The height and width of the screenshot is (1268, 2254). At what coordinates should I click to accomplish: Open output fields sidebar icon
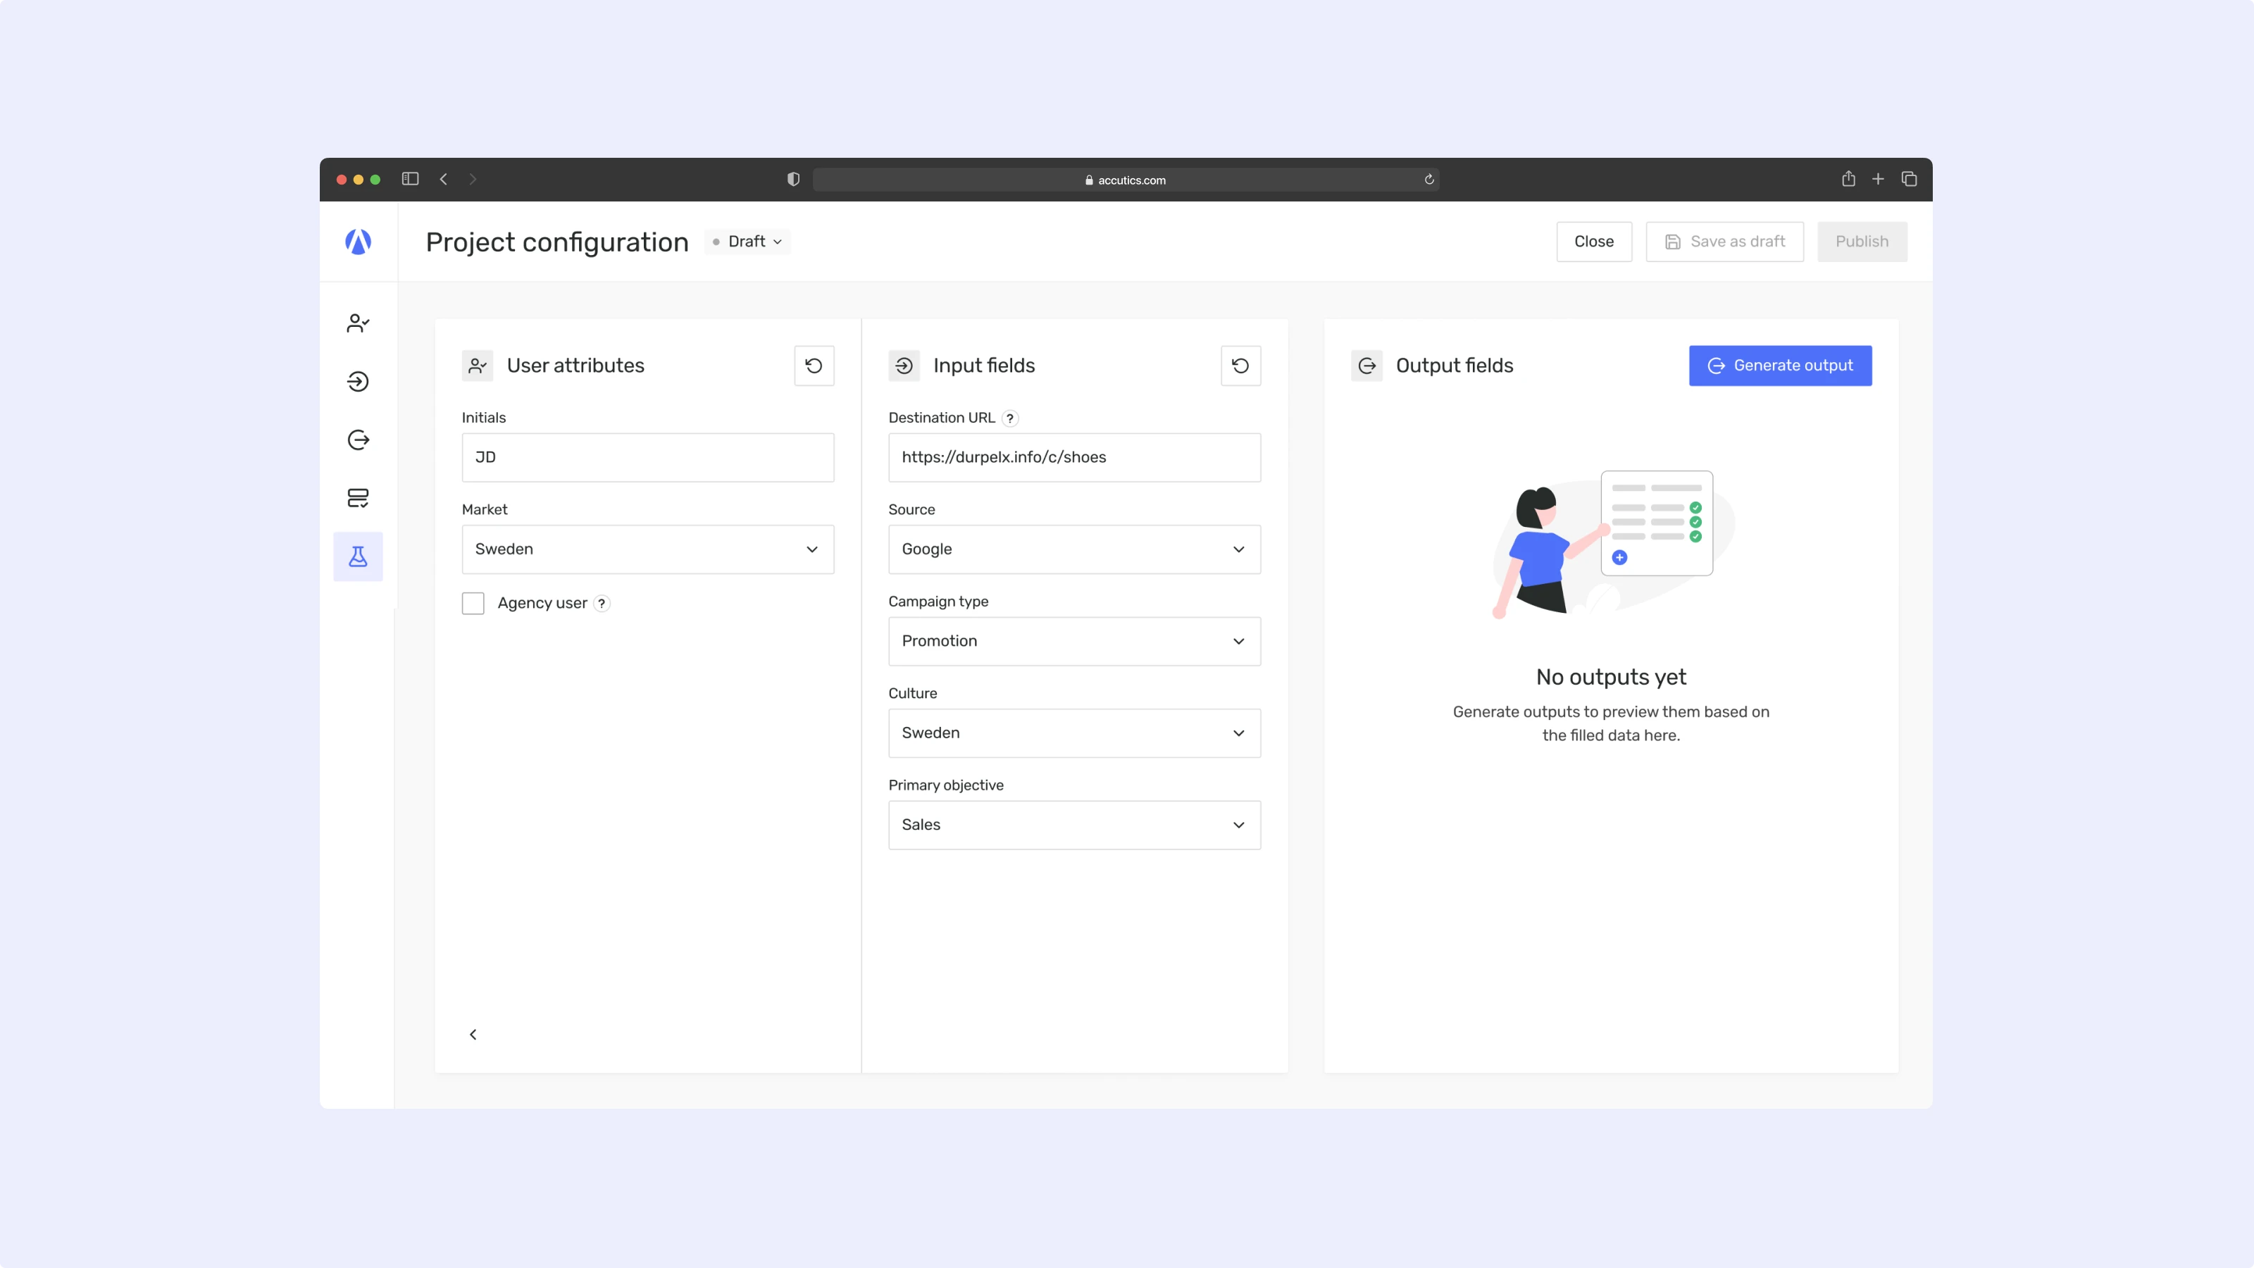point(358,440)
